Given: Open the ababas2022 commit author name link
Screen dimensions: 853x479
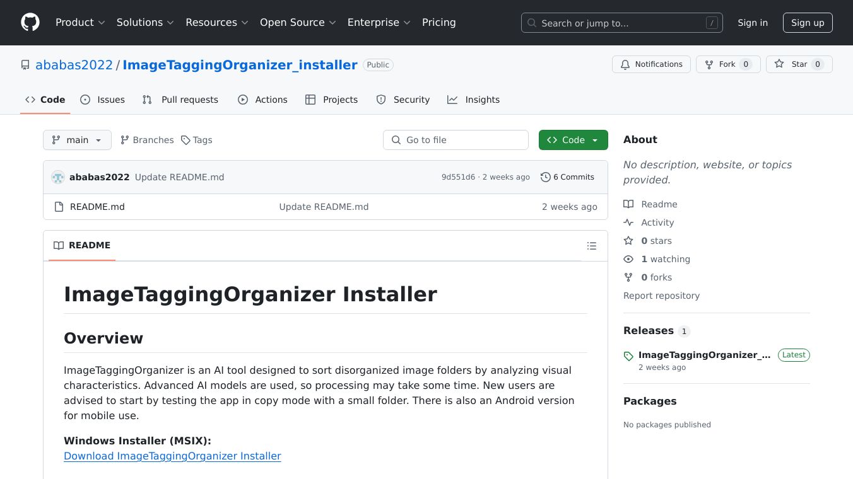Looking at the screenshot, I should 100,177.
